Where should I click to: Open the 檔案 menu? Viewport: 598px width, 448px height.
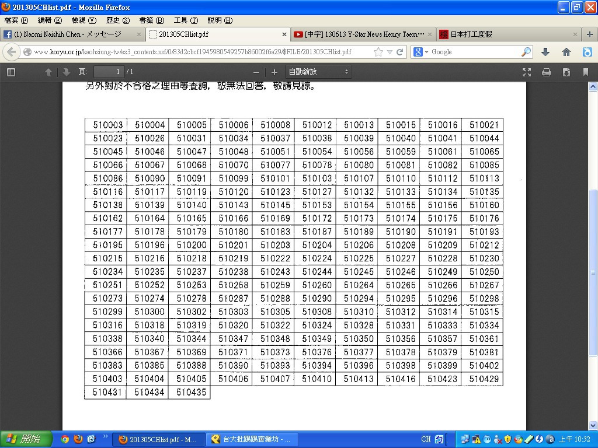tap(16, 20)
